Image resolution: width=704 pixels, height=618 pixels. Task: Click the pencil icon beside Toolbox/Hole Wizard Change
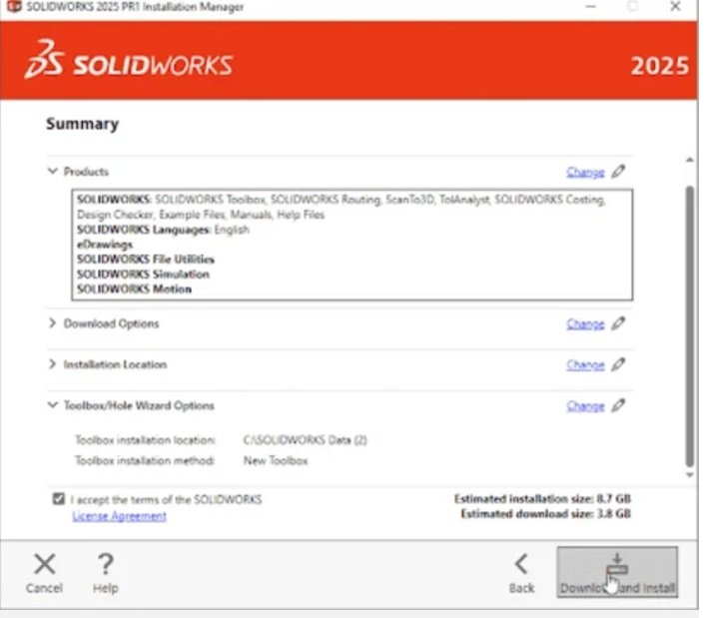coord(618,405)
